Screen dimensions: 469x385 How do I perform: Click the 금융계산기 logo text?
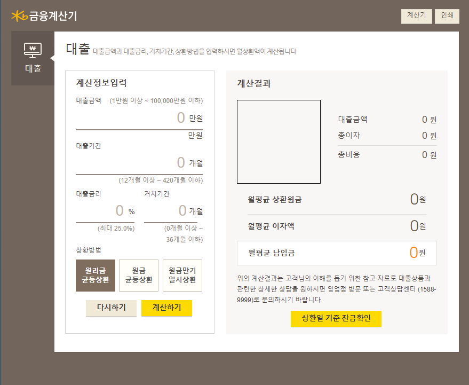coord(53,16)
